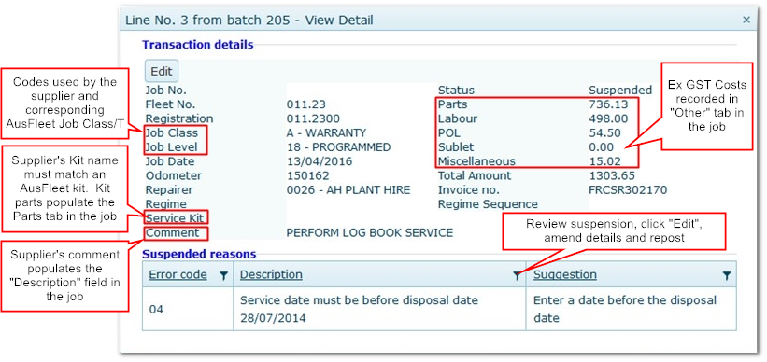Click the Regime label
Screen dimensions: 767x362
coord(165,204)
